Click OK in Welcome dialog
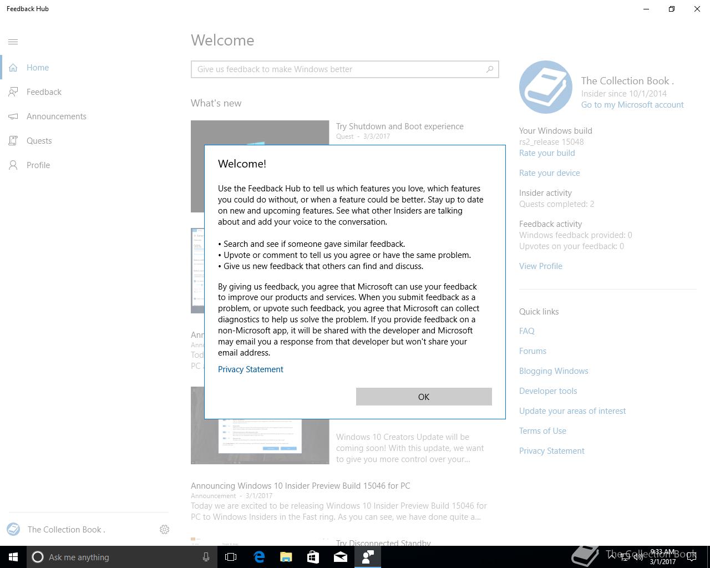The image size is (710, 568). [x=424, y=397]
